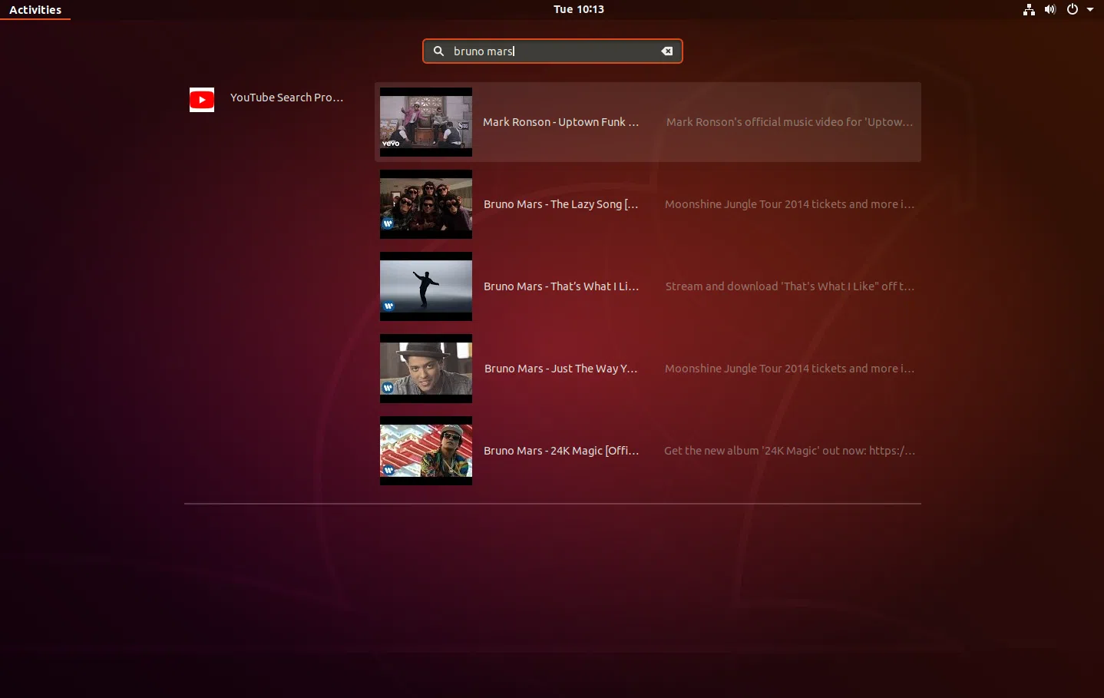Select Bruno Mars - That's What I Li… title

tap(560, 286)
